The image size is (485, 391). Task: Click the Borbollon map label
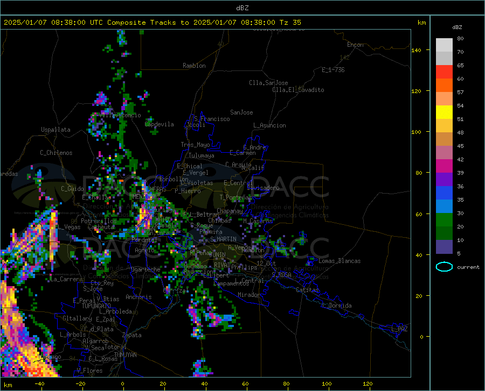[174, 179]
